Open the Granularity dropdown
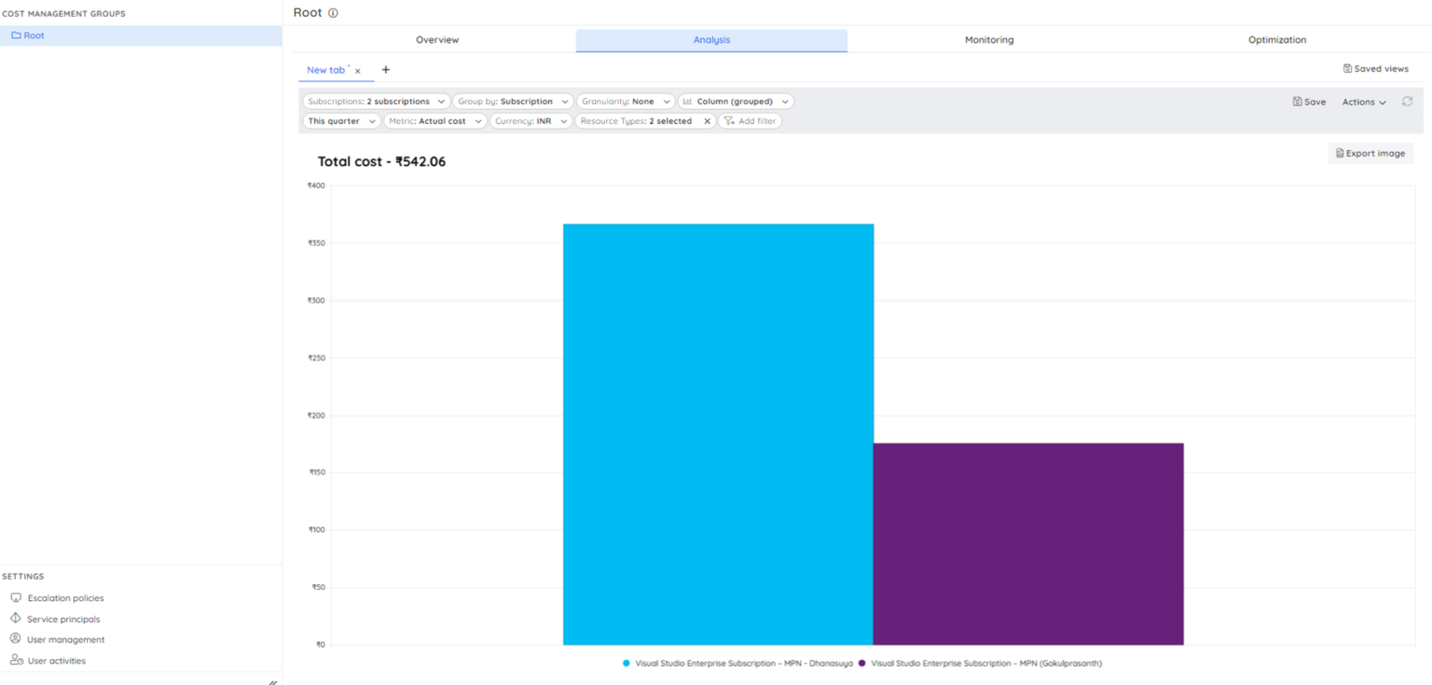1432x685 pixels. [626, 102]
